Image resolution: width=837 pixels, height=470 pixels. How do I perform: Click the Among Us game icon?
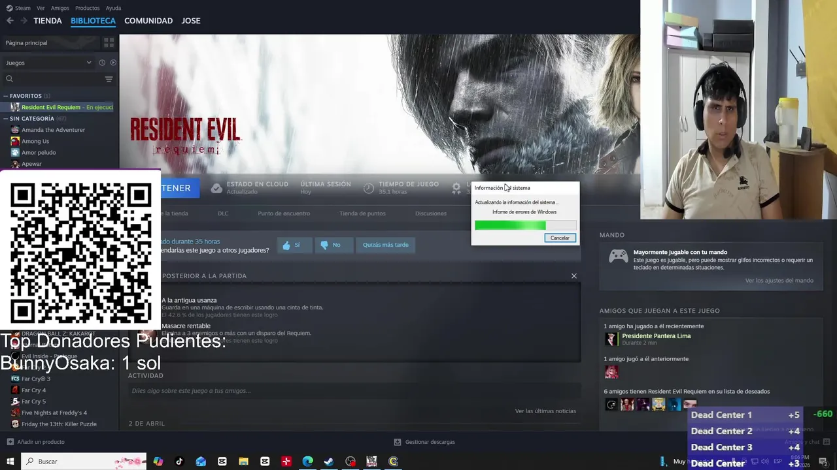click(15, 141)
